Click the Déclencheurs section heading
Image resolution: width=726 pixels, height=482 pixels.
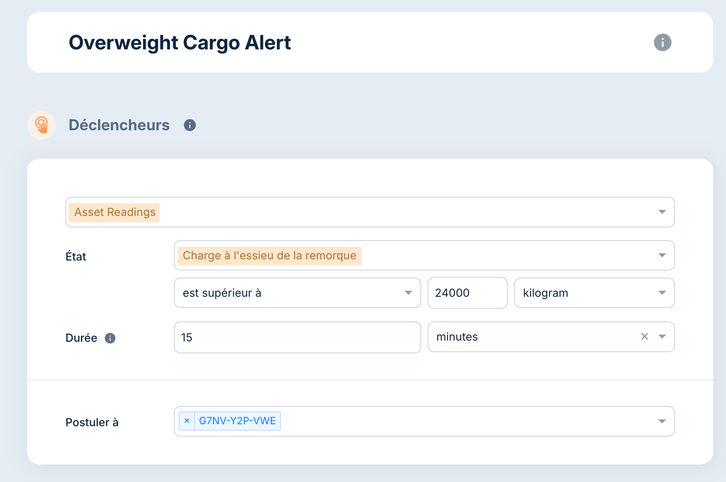(x=119, y=125)
